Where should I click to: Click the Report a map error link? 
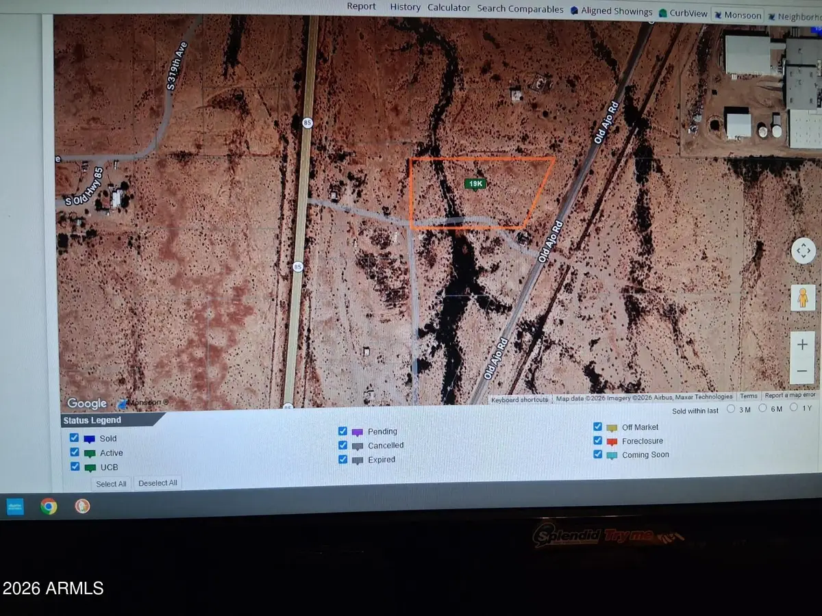790,396
